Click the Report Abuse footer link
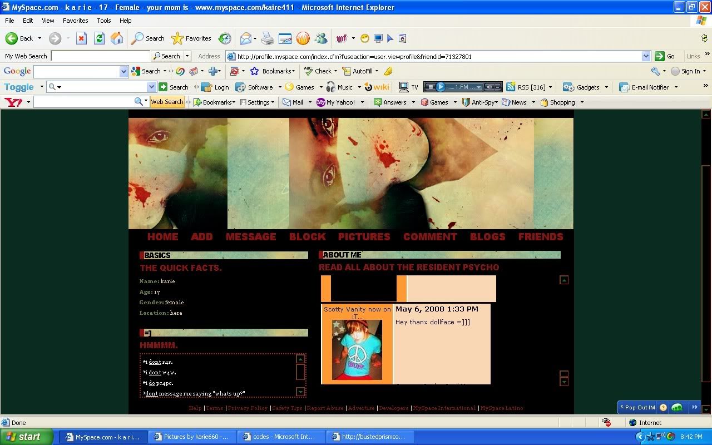712x445 pixels. pos(325,408)
